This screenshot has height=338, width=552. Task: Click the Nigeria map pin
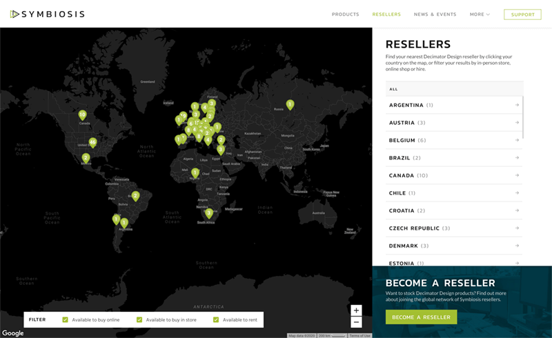coord(195,173)
